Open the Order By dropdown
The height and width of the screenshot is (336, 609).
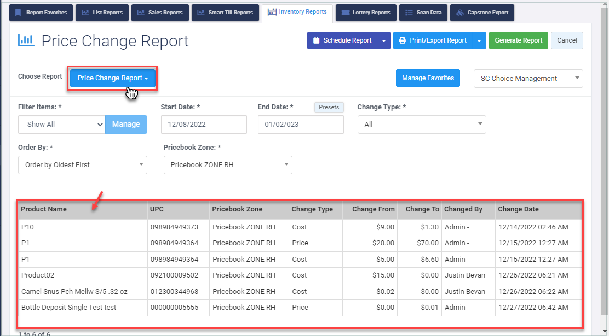click(x=83, y=165)
